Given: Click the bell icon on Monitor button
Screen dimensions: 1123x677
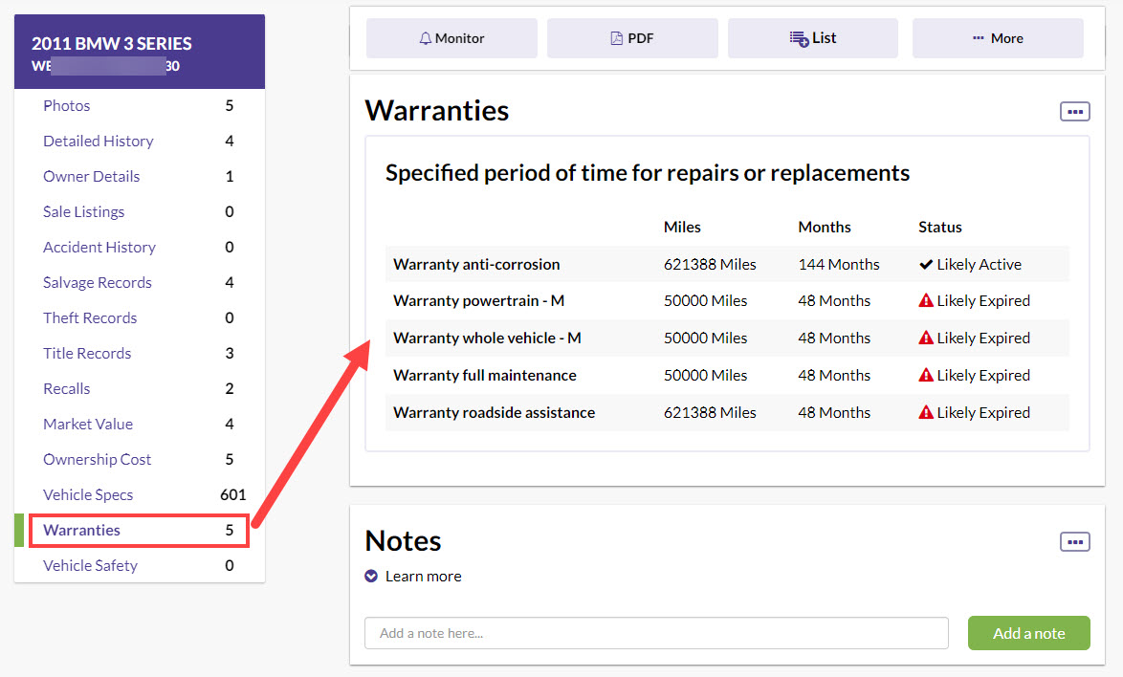Looking at the screenshot, I should [426, 38].
